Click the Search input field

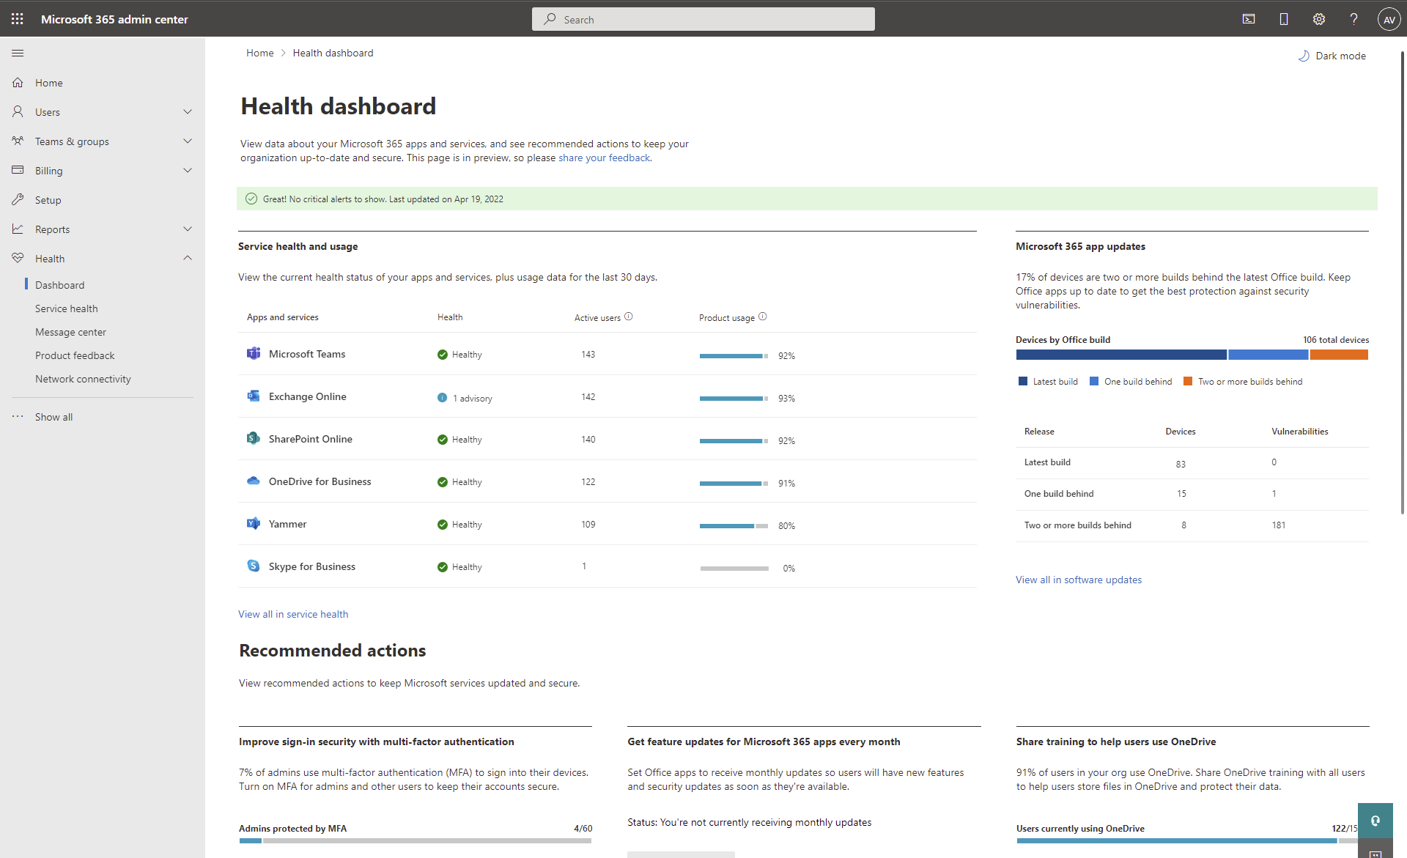703,19
